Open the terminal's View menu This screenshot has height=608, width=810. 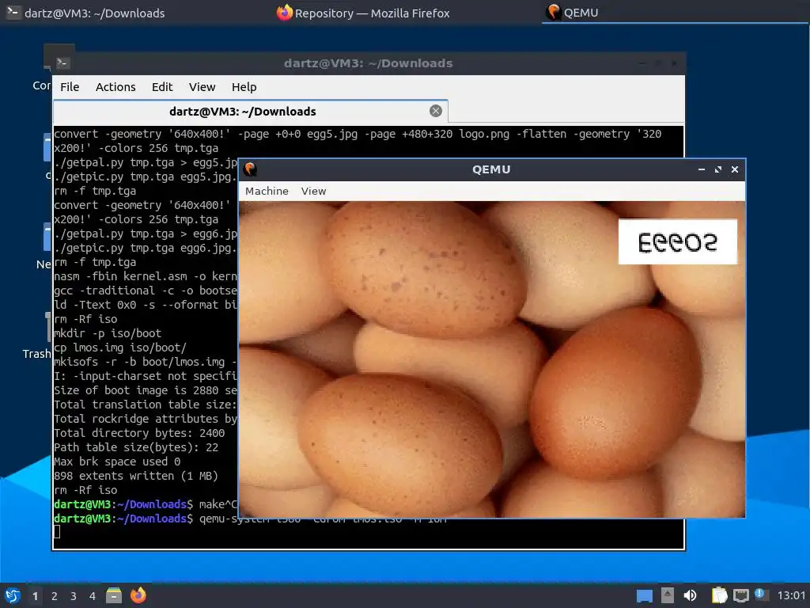(202, 87)
